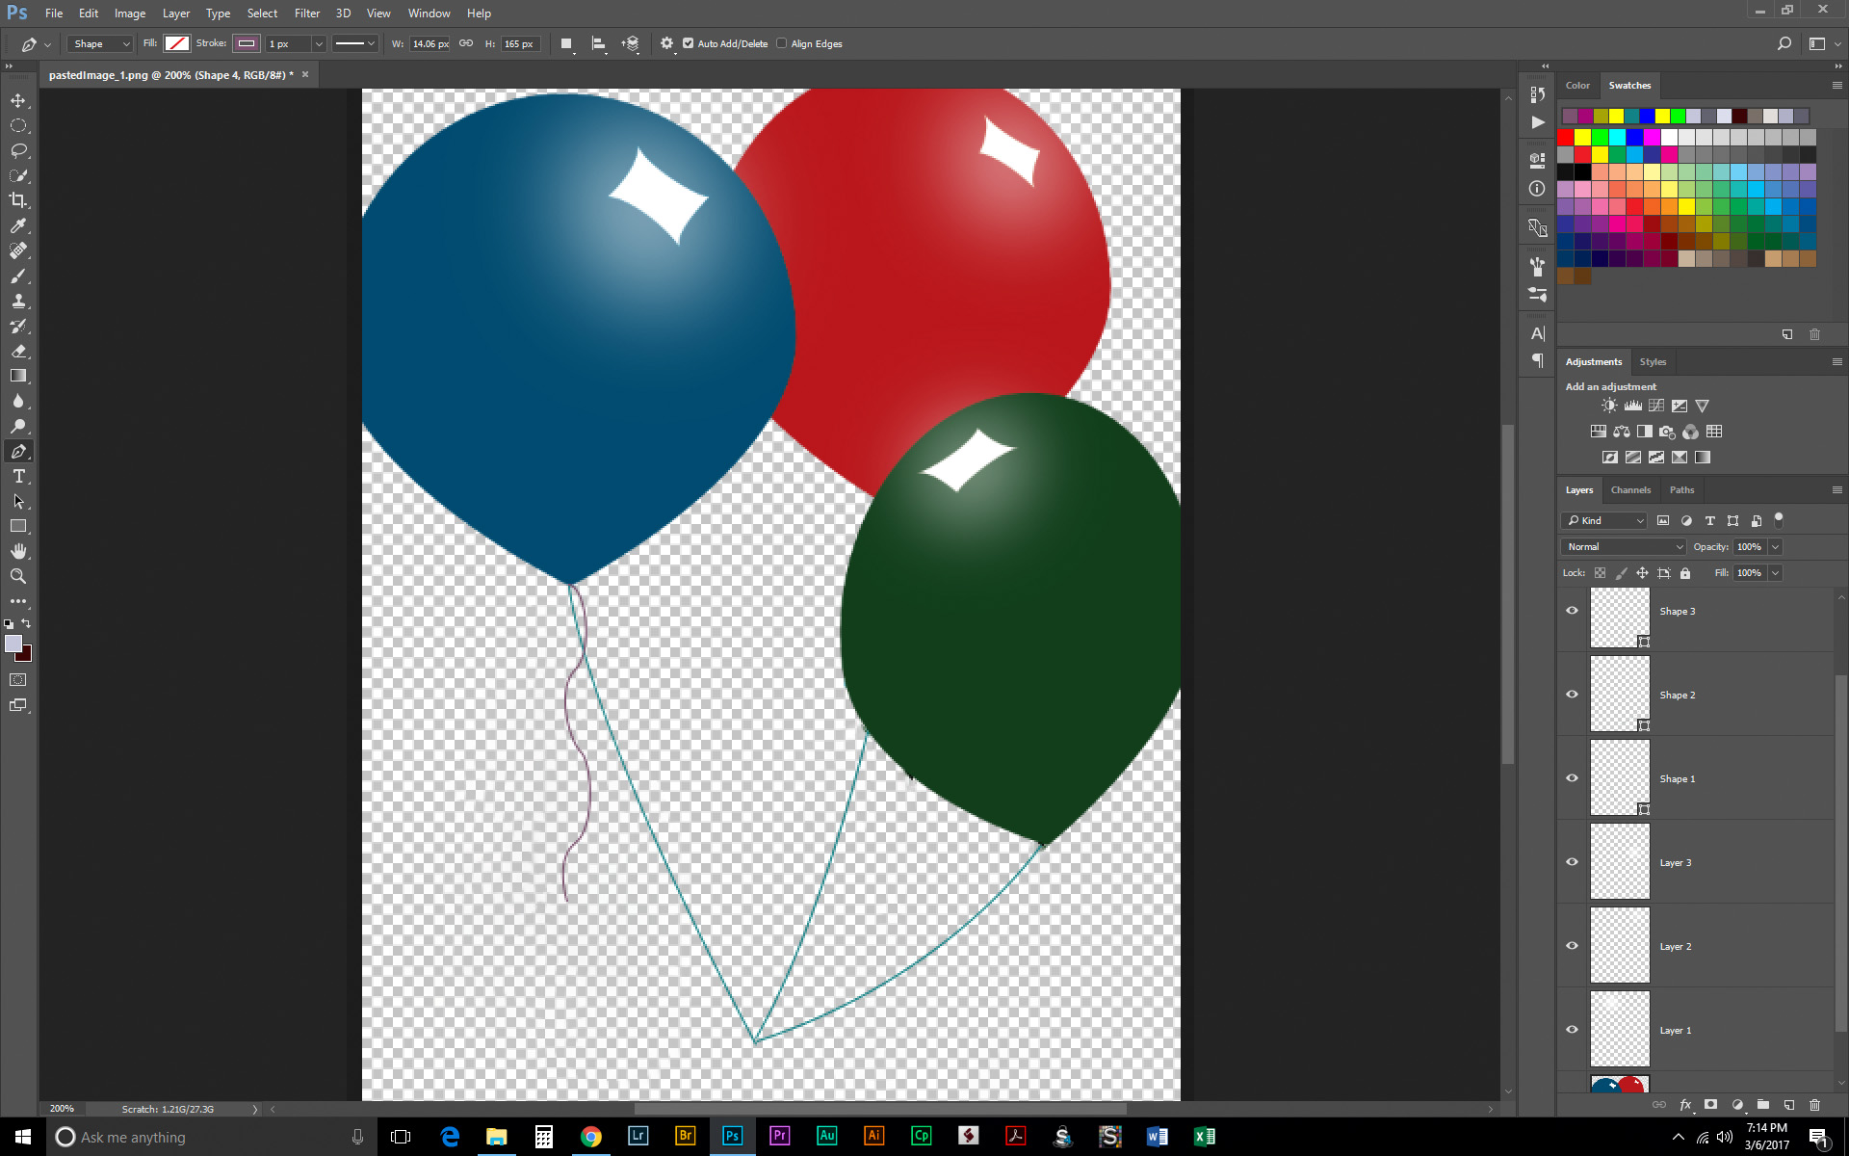Image resolution: width=1849 pixels, height=1156 pixels.
Task: Select the Zoom tool
Action: (x=18, y=576)
